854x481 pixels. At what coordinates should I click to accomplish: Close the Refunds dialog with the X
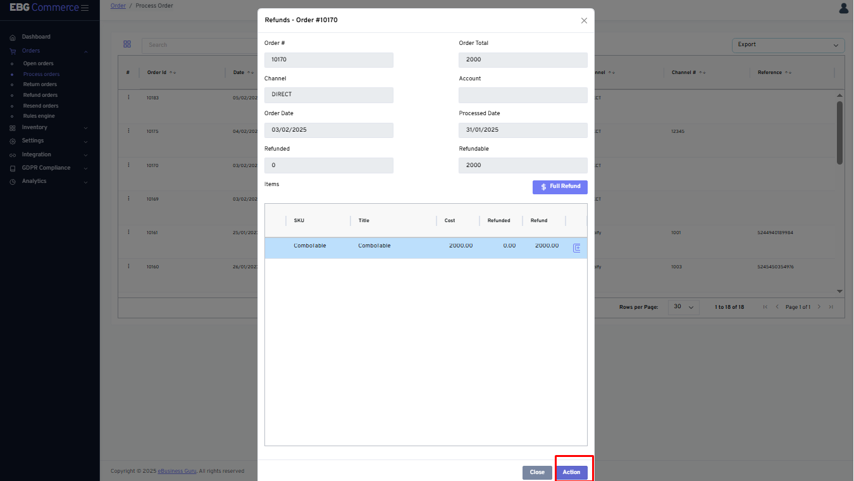(584, 20)
